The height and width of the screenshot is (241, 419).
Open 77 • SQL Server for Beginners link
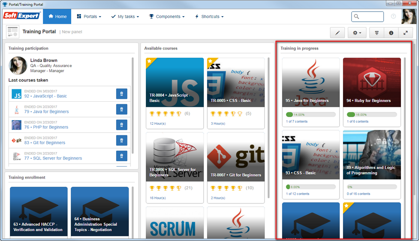[x=53, y=158]
